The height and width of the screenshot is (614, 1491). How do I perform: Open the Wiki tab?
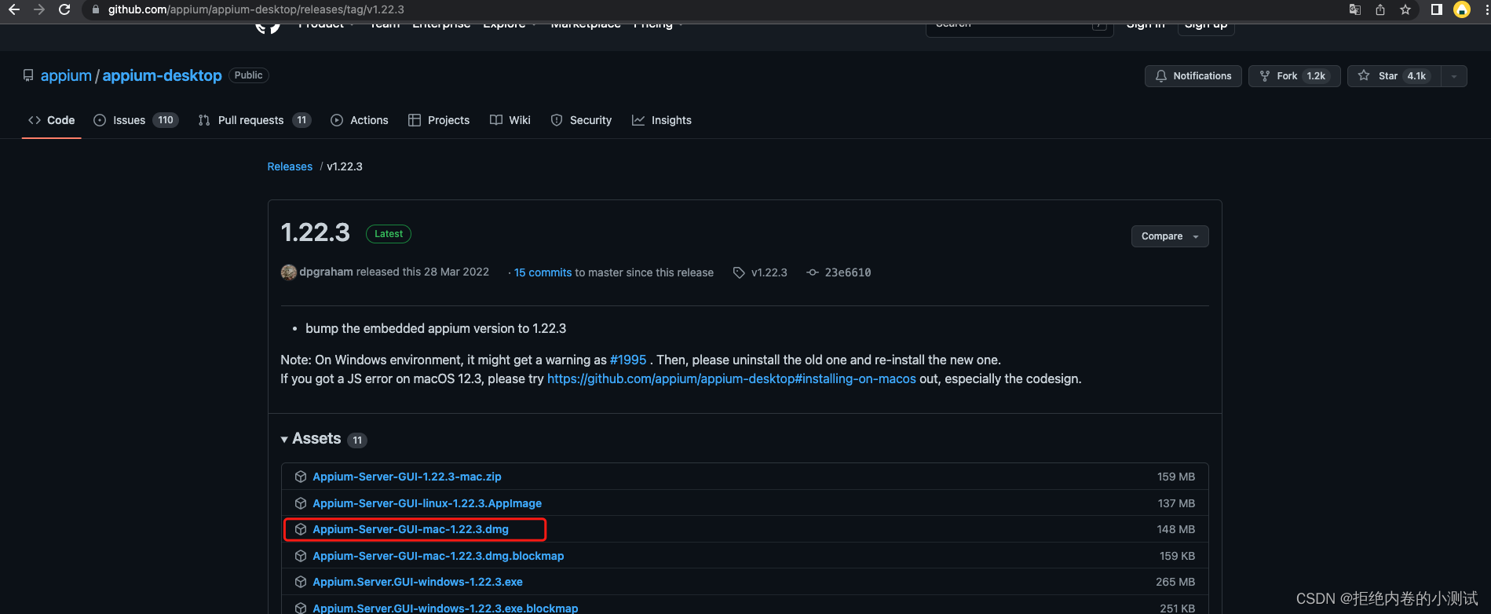point(510,120)
